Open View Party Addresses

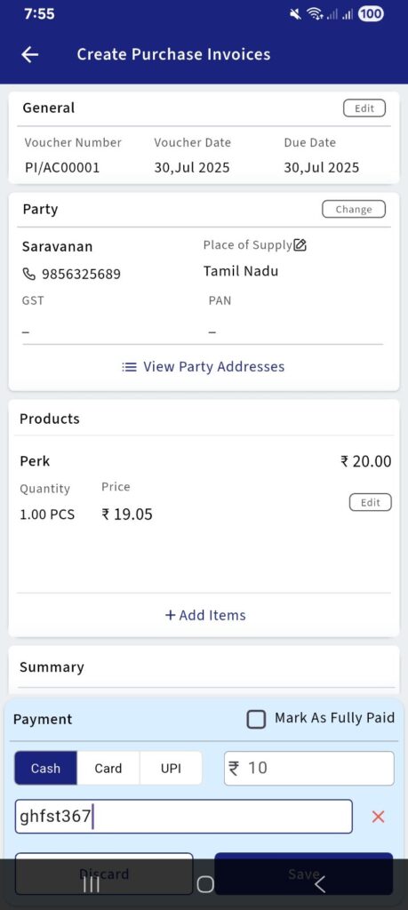(204, 367)
